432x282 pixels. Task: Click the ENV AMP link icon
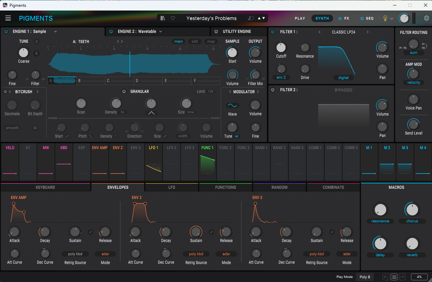tap(90, 232)
